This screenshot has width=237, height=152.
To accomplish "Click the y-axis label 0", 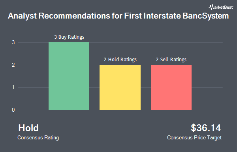I will (13, 110).
